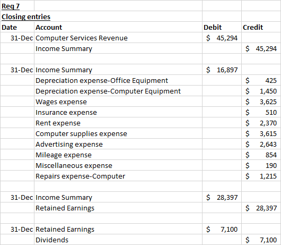Click 'Computer supplies expense' cell

(x=118, y=133)
